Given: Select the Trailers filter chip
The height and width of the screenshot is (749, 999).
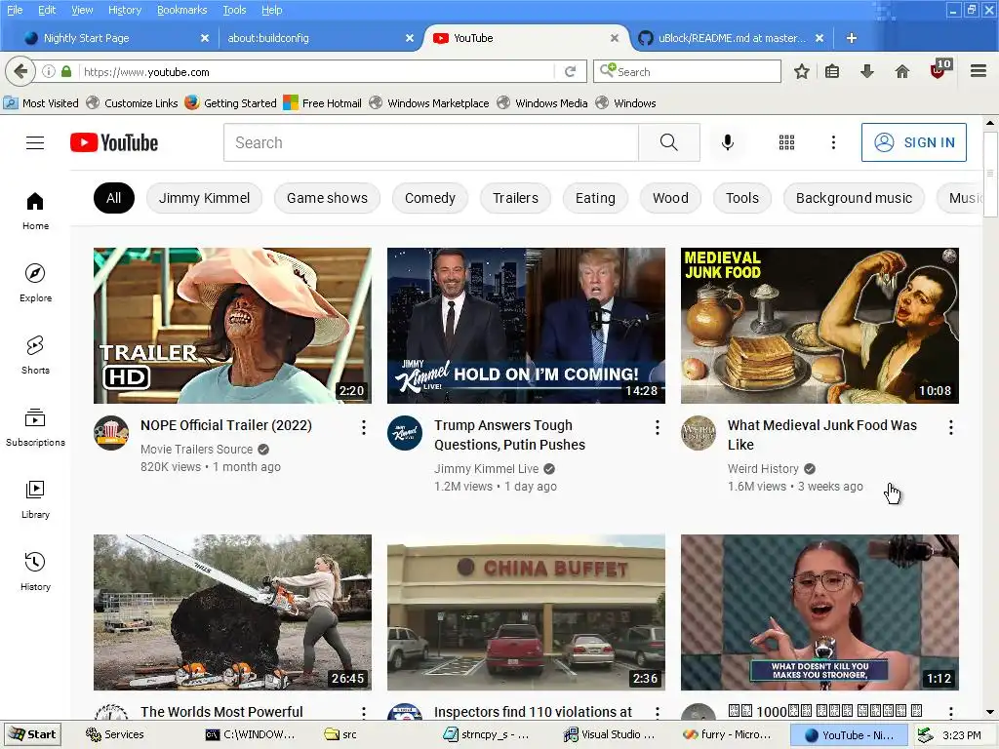Looking at the screenshot, I should (515, 198).
